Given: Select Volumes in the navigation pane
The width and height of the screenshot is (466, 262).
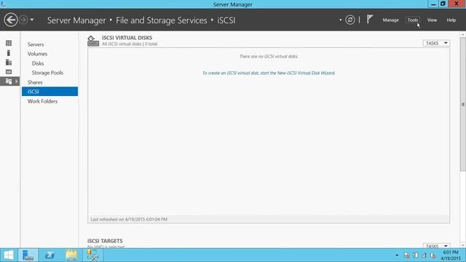Looking at the screenshot, I should pyautogui.click(x=37, y=54).
